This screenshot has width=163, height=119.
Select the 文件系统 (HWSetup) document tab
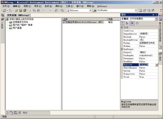point(18,15)
